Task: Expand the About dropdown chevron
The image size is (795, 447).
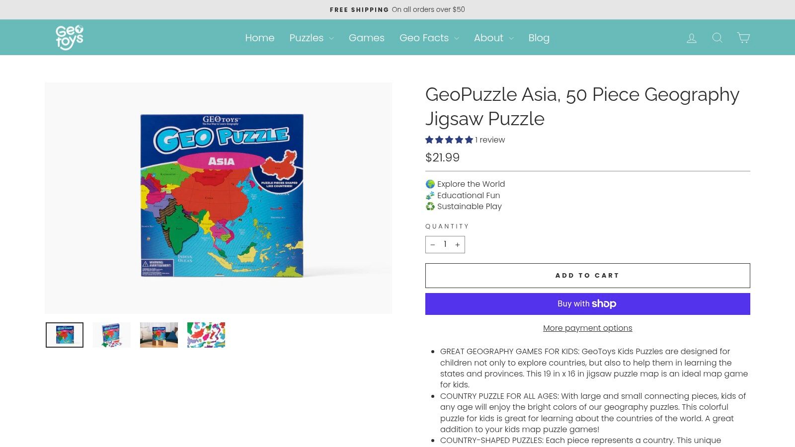Action: pyautogui.click(x=512, y=38)
